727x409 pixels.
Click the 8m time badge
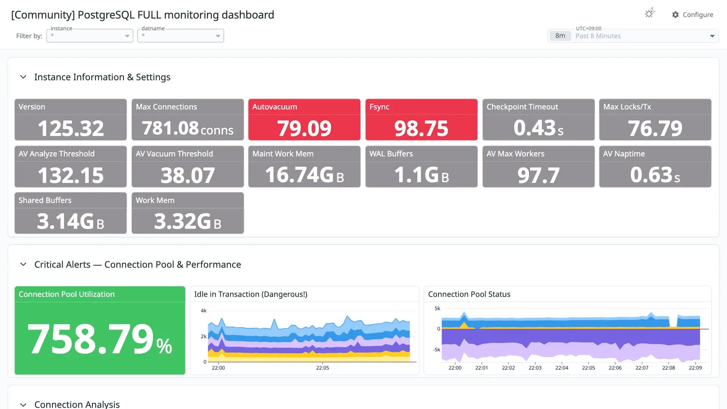[x=560, y=36]
